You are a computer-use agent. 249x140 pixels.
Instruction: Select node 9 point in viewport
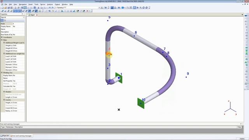pos(186,77)
